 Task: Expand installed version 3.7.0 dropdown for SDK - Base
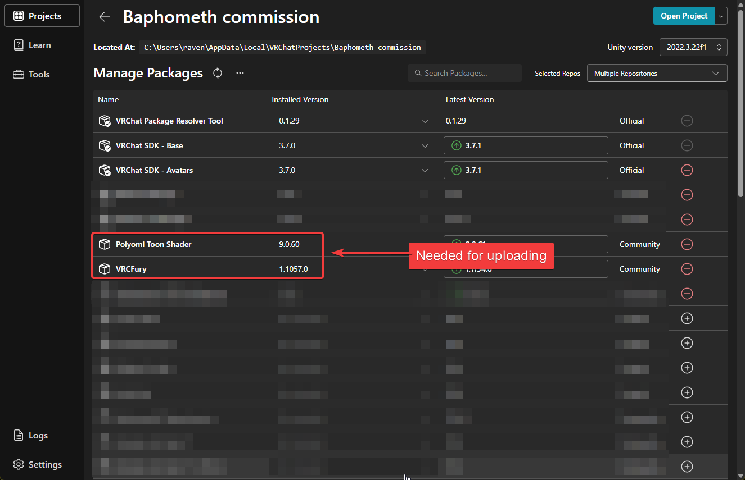[425, 145]
